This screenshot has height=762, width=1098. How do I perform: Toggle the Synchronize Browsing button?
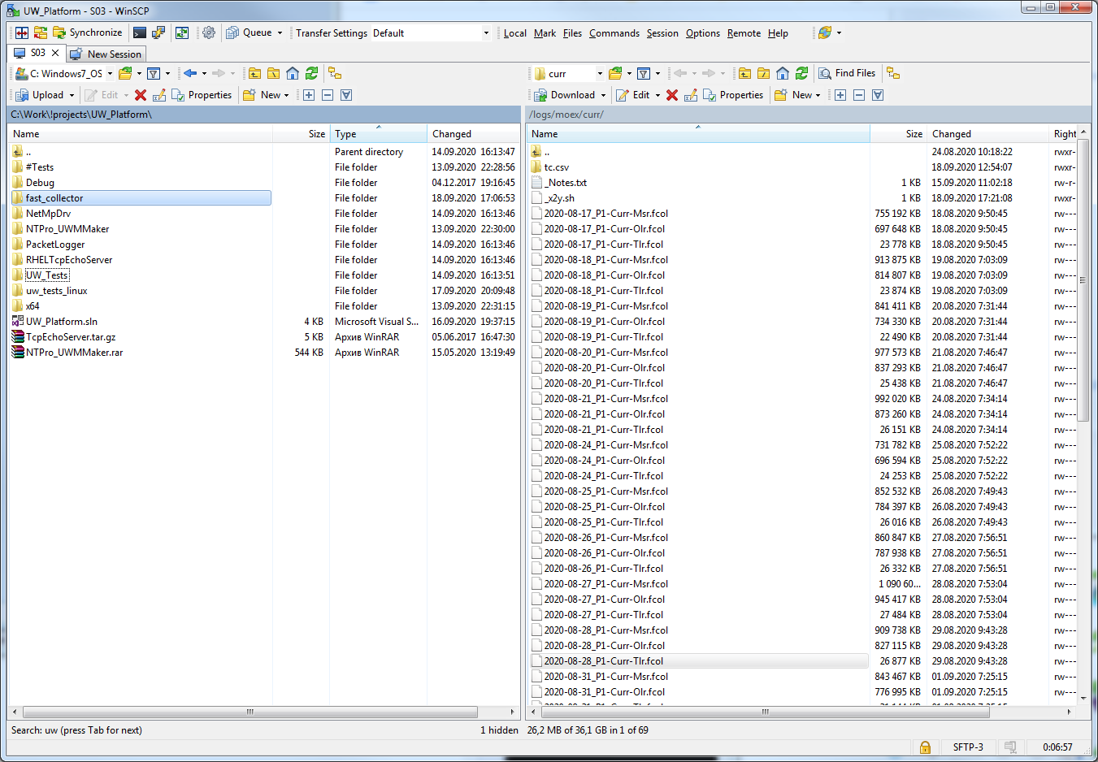(182, 32)
